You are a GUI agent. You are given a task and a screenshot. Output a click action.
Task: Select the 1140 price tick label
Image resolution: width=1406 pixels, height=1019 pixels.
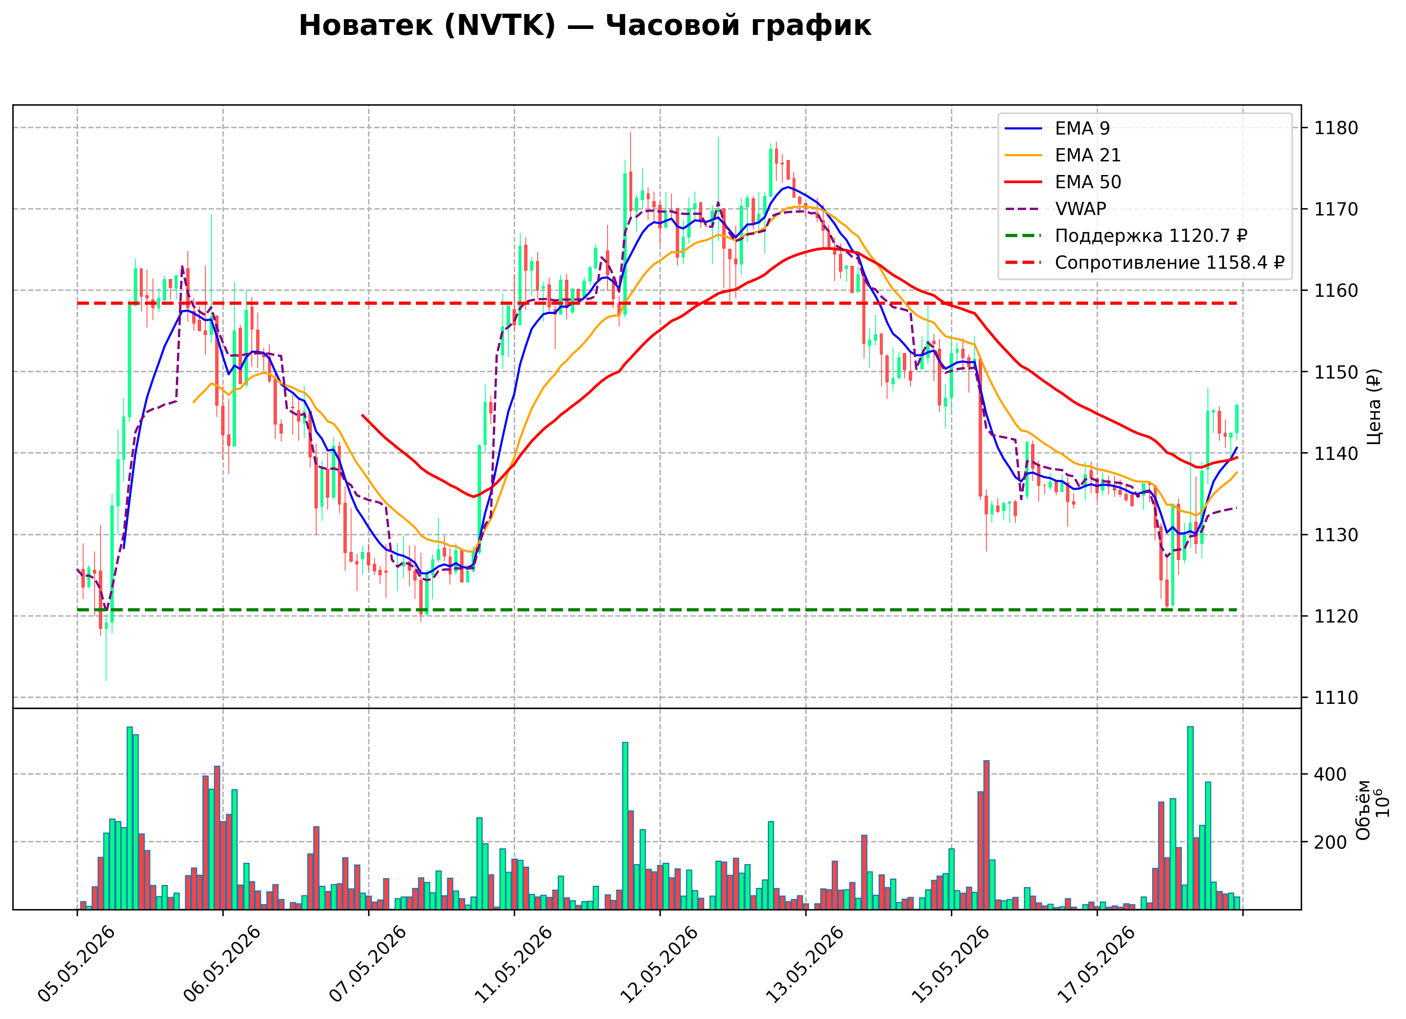1336,454
